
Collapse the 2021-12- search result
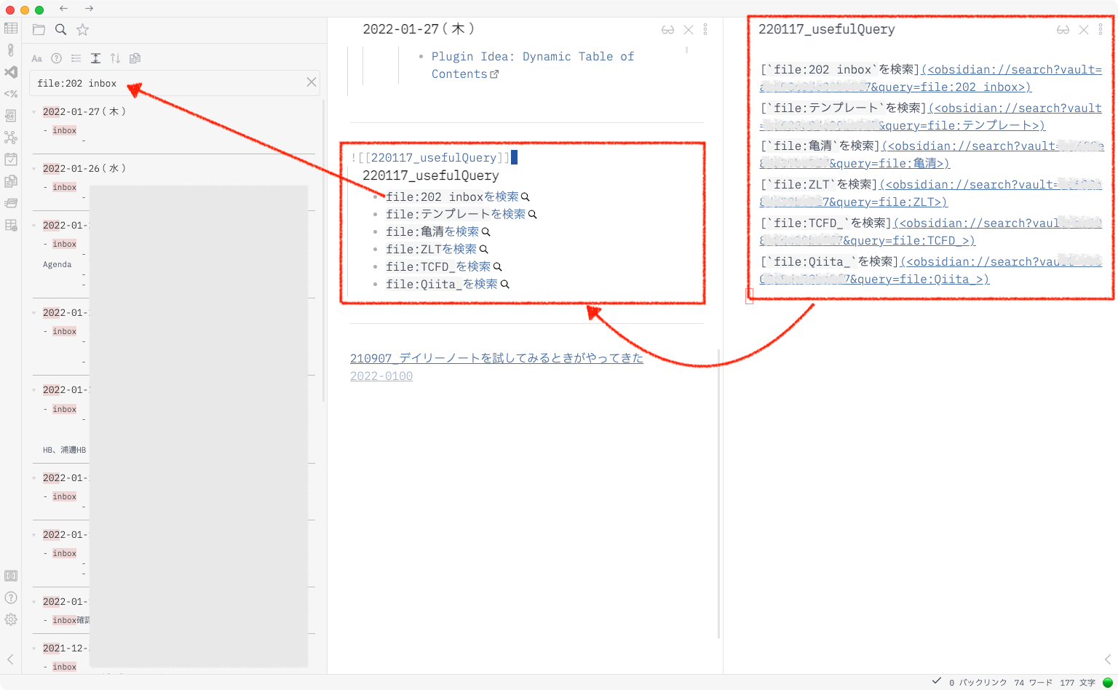coord(34,649)
